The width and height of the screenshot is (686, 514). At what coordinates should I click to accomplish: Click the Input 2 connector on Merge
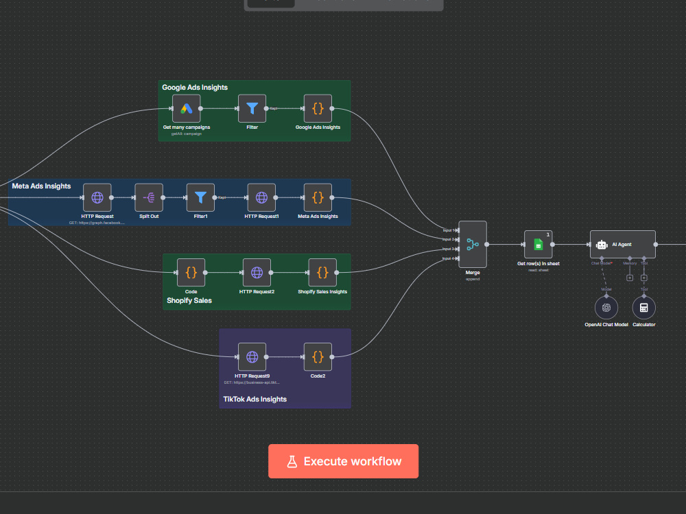tap(458, 239)
